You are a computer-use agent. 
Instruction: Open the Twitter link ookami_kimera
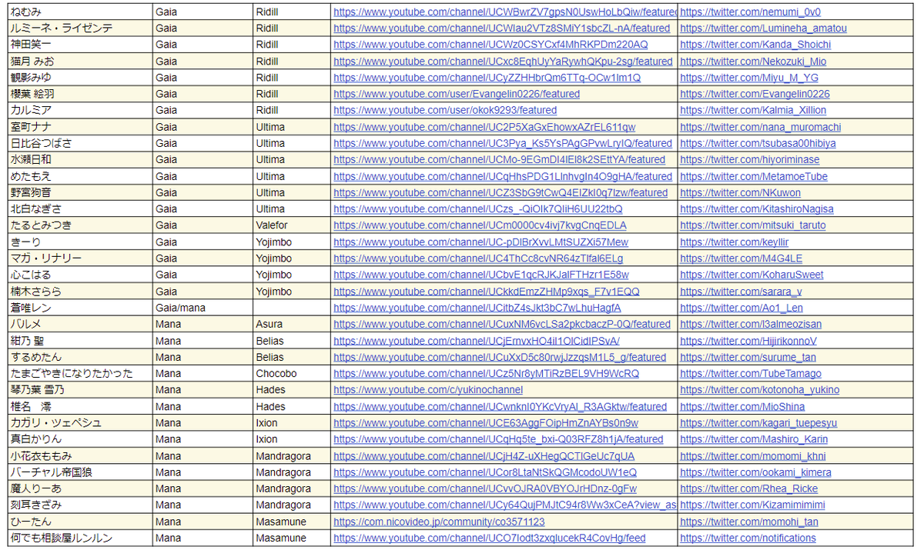click(x=756, y=472)
